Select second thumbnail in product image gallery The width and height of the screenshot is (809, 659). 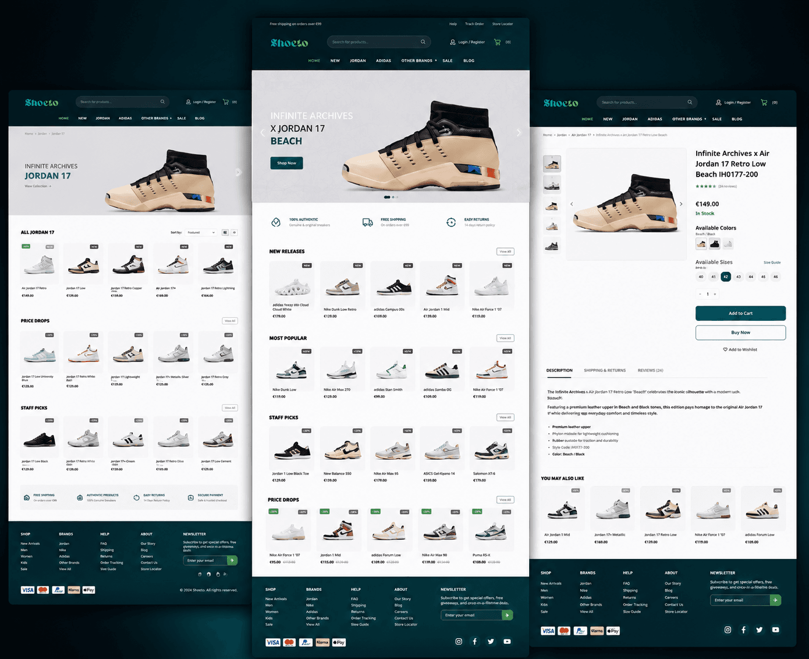552,185
